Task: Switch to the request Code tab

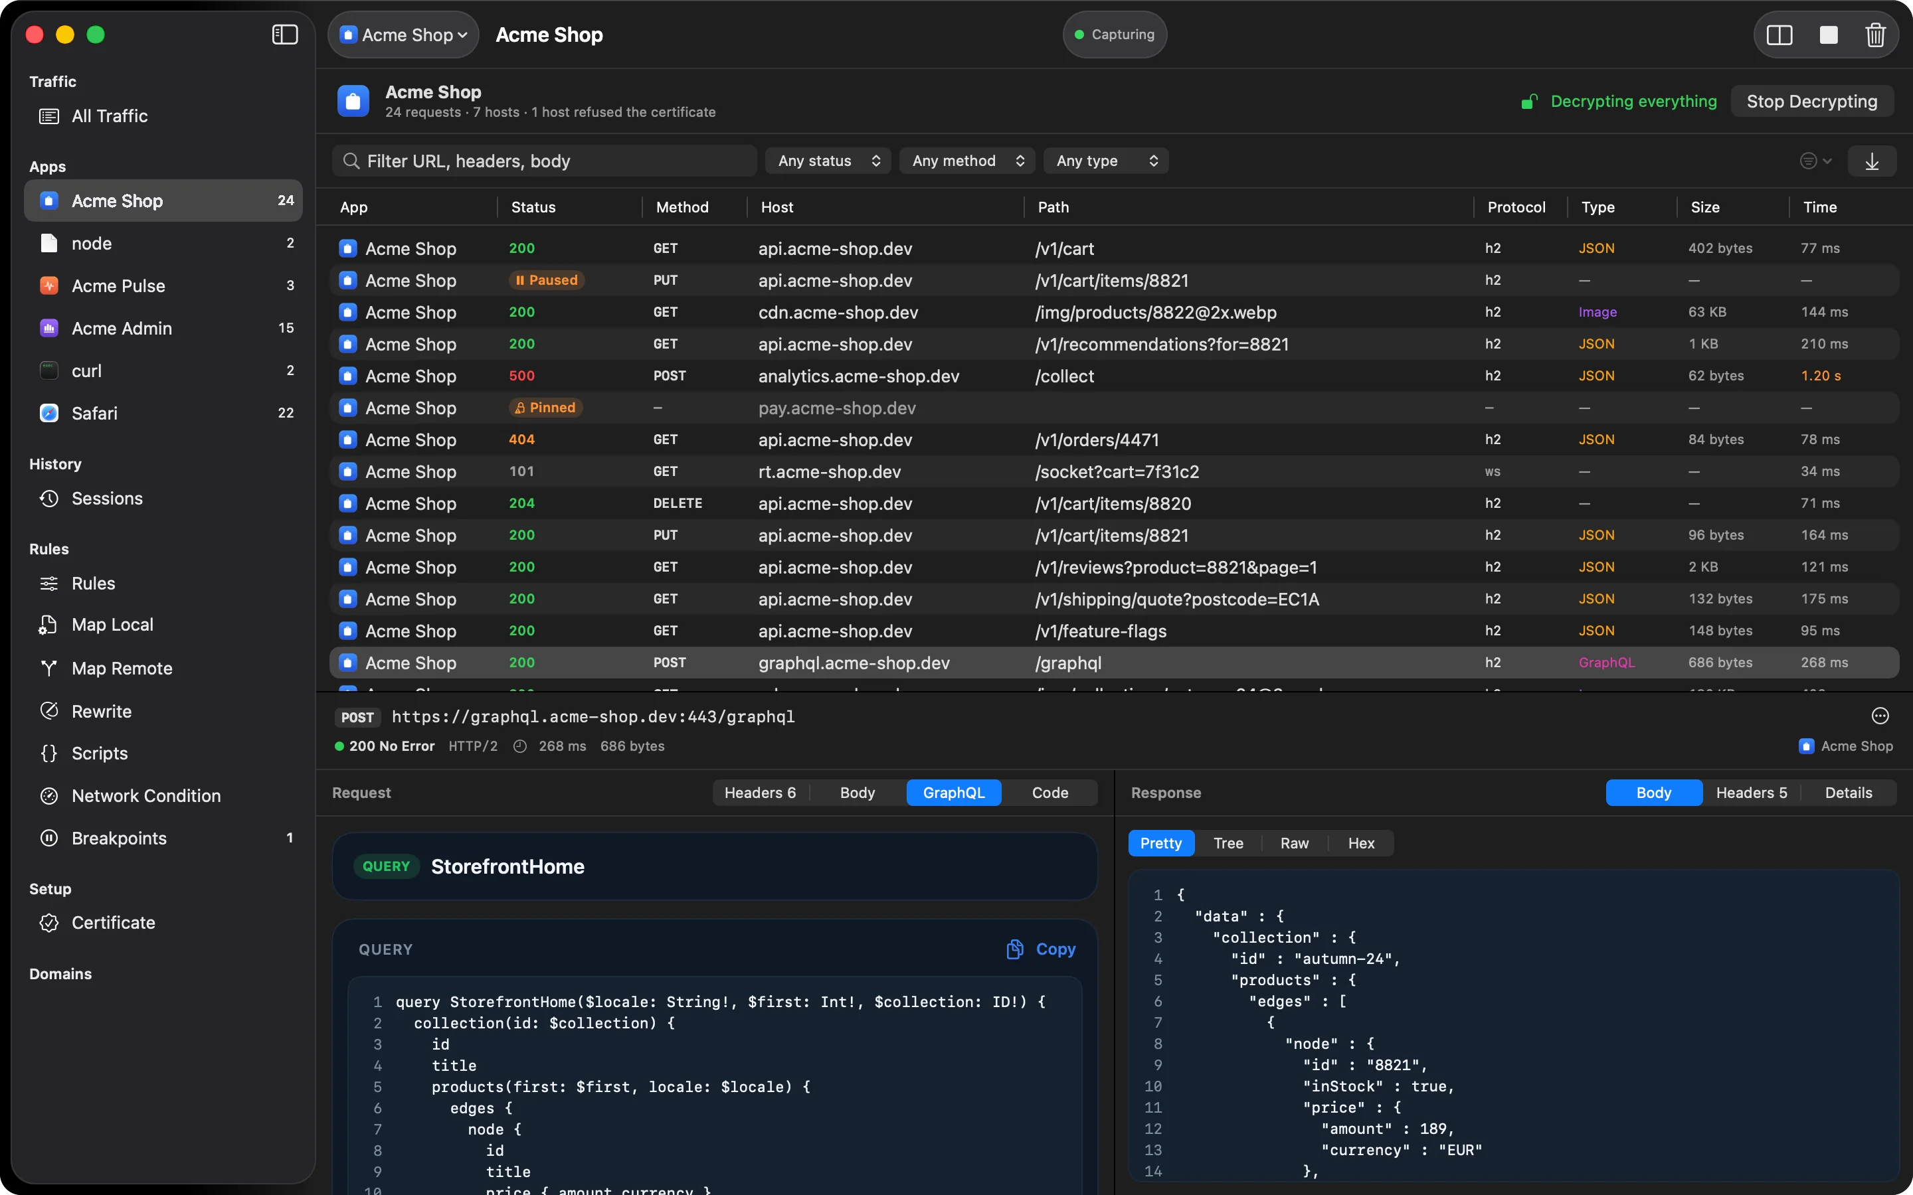Action: 1049,793
